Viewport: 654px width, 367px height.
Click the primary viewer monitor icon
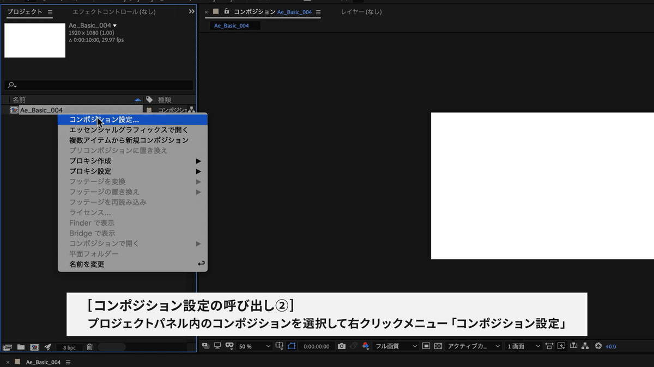pyautogui.click(x=217, y=346)
